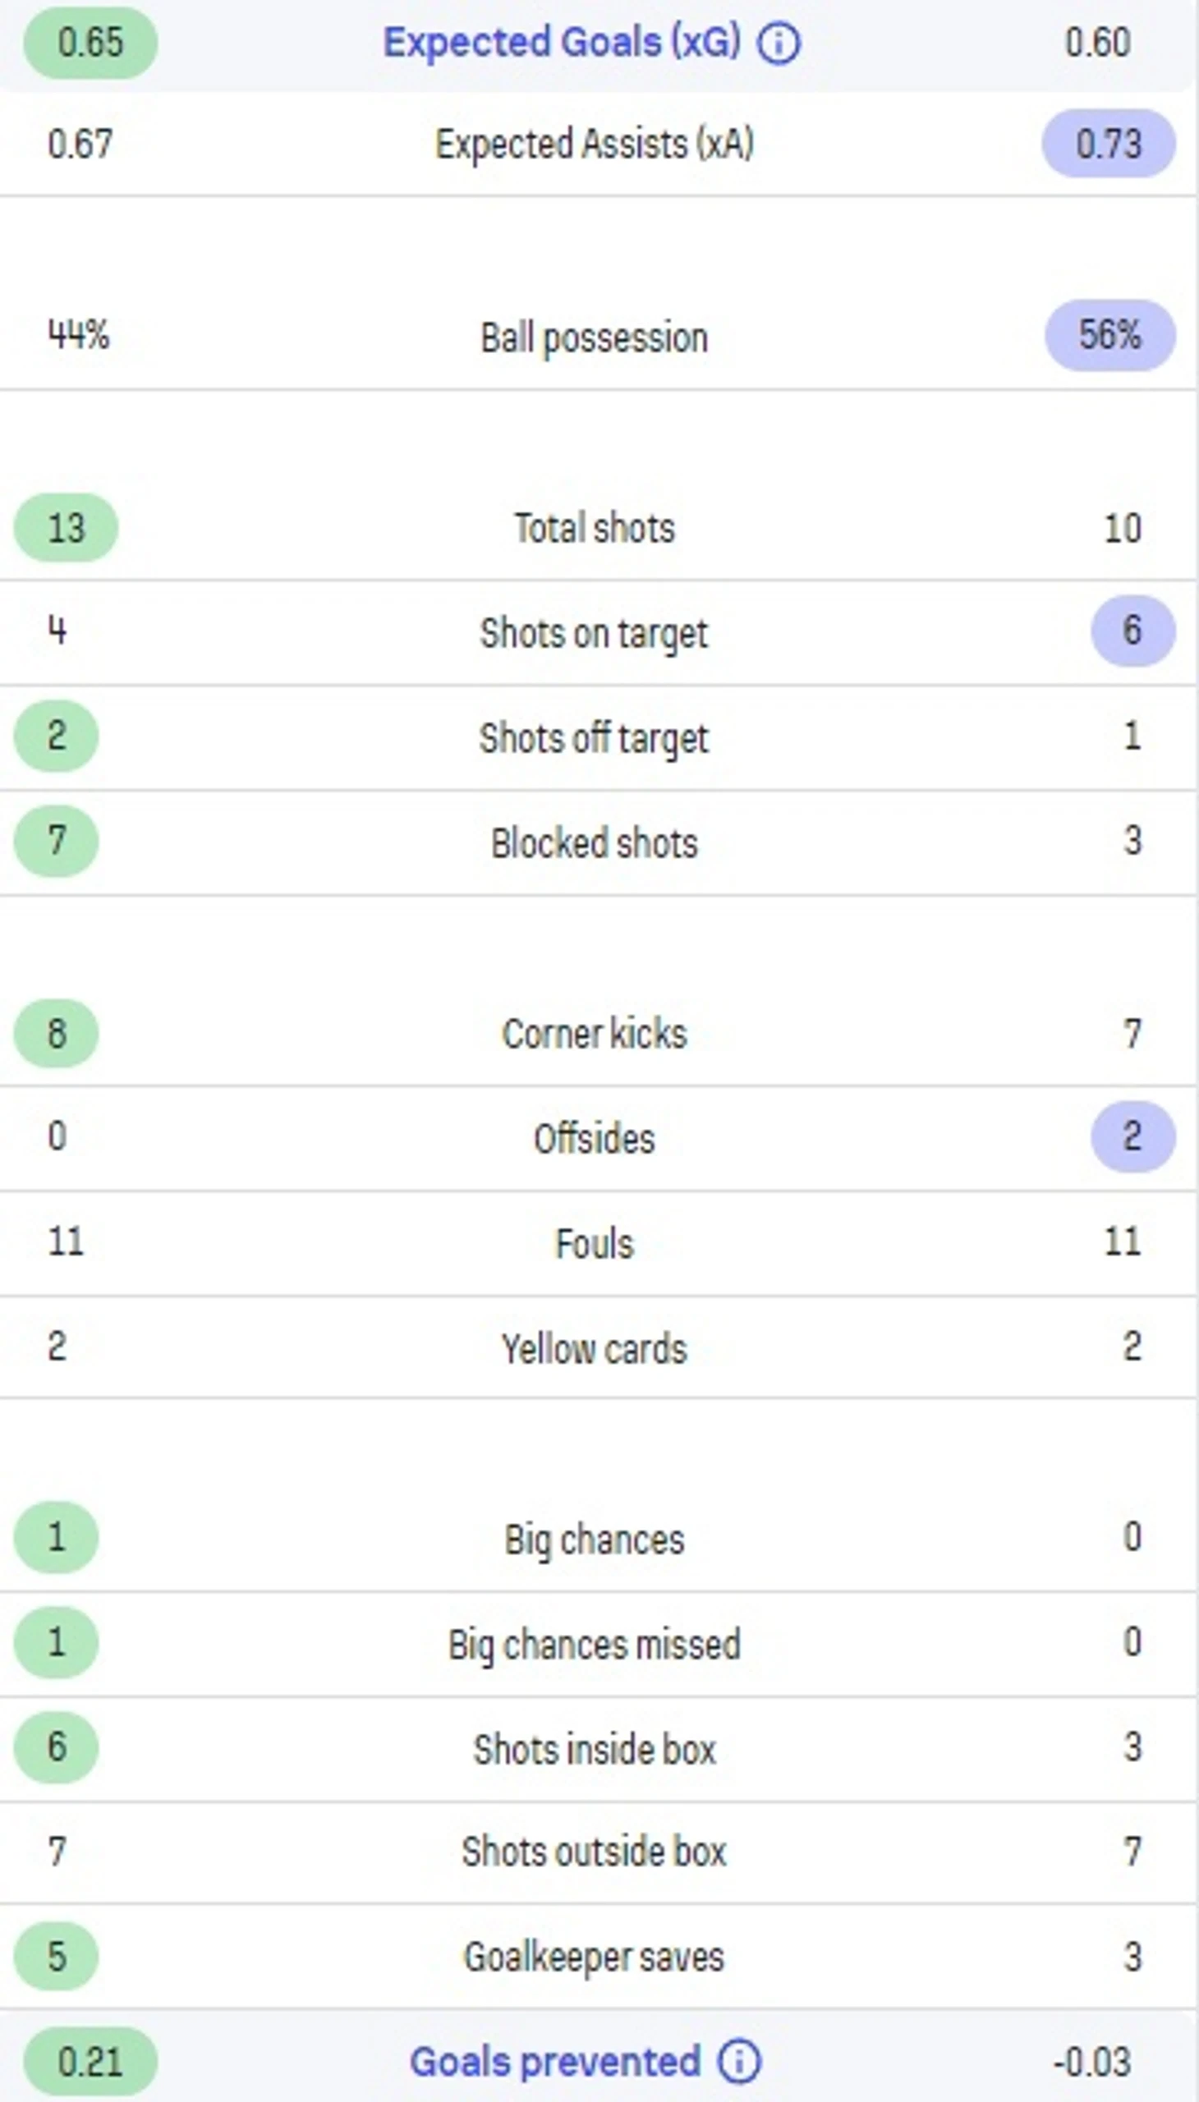
Task: Click the green 5 goalkeeper saves badge
Action: point(56,1957)
